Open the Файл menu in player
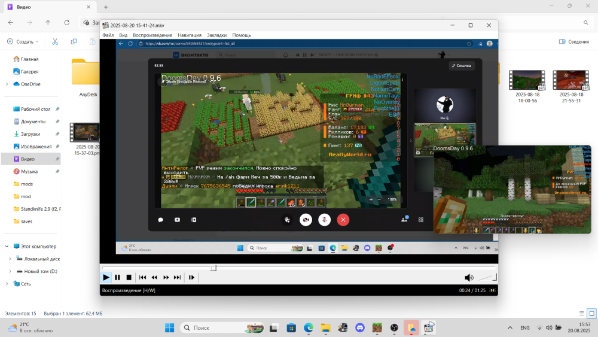 click(x=108, y=35)
